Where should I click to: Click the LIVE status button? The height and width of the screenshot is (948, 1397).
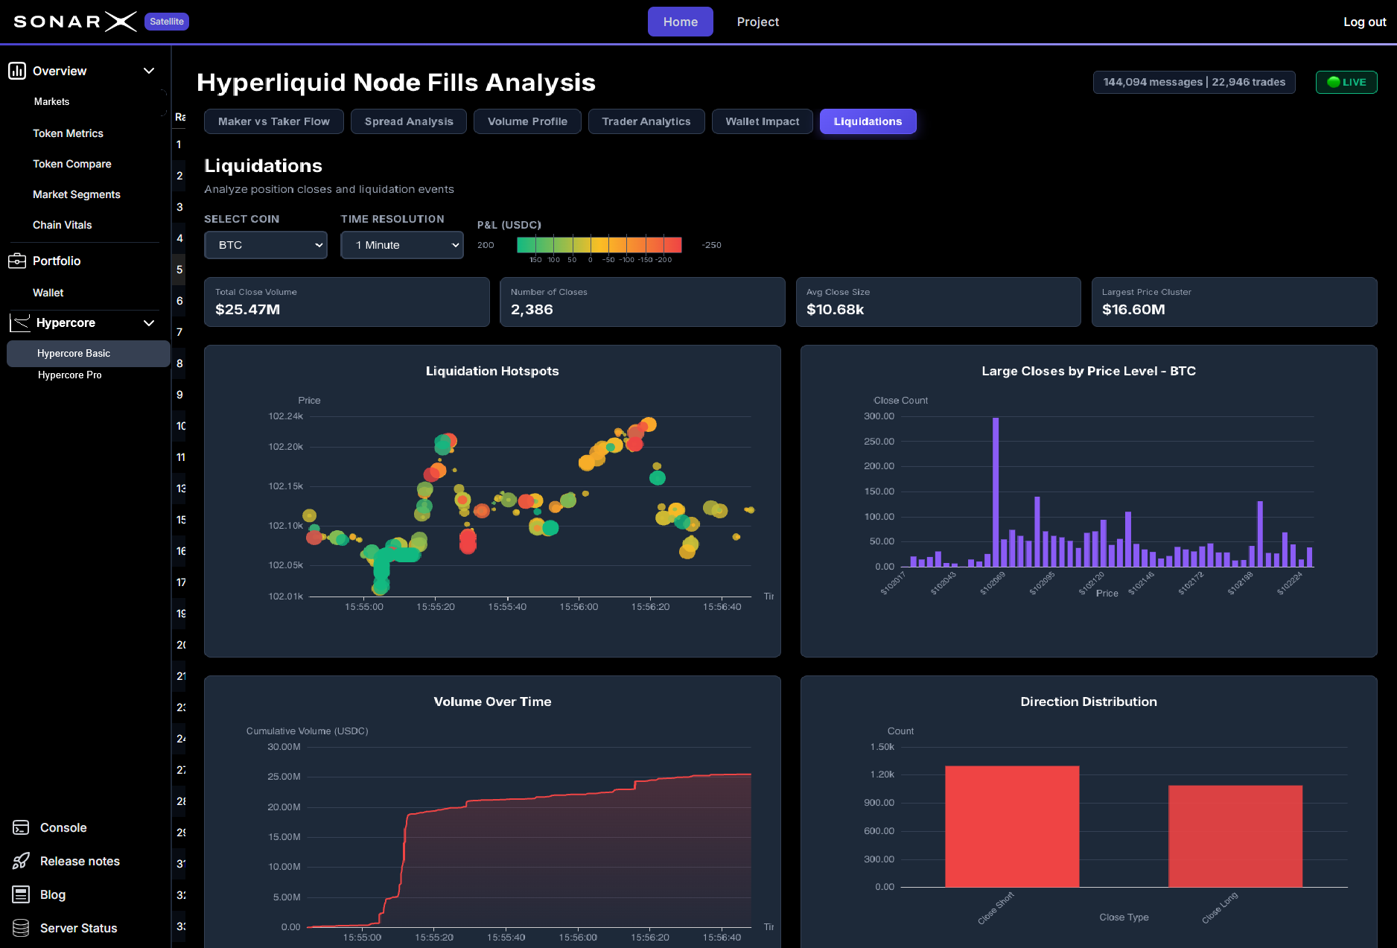click(1346, 82)
